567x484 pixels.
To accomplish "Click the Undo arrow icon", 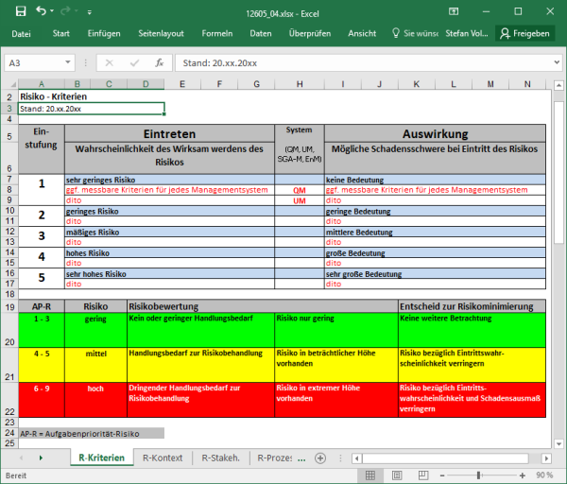I will [x=41, y=11].
